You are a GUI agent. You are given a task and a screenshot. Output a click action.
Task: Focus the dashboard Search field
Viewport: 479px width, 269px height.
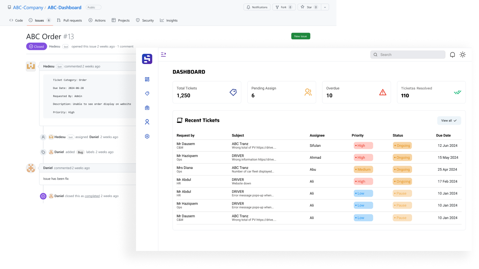pos(408,55)
